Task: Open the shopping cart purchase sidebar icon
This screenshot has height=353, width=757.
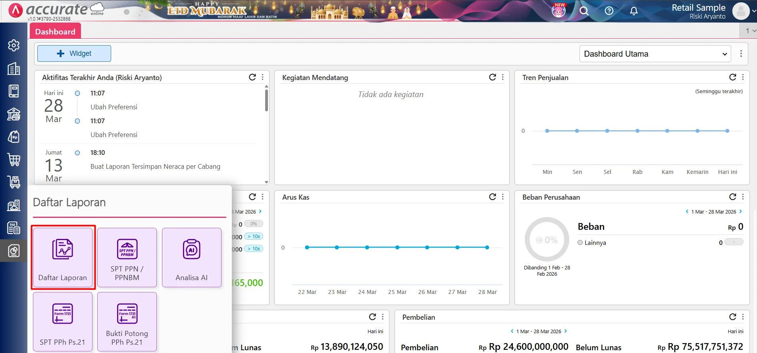Action: click(x=13, y=160)
